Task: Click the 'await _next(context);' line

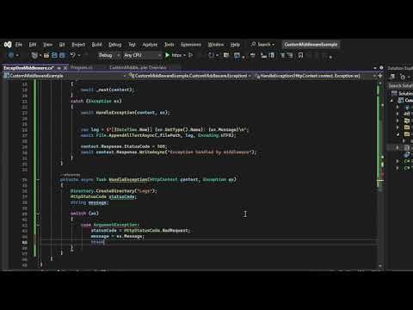Action: tap(108, 90)
